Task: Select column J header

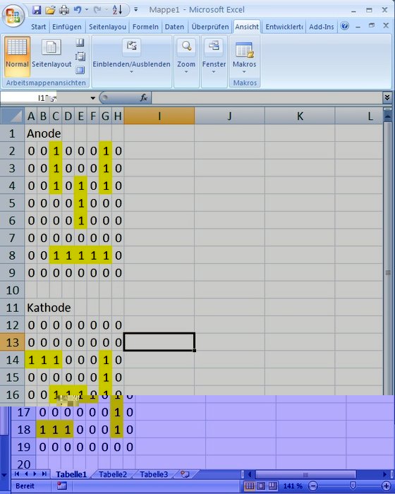Action: point(230,116)
